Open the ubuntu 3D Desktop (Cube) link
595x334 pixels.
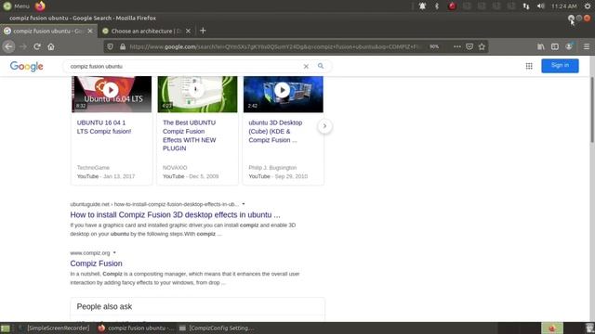click(275, 131)
